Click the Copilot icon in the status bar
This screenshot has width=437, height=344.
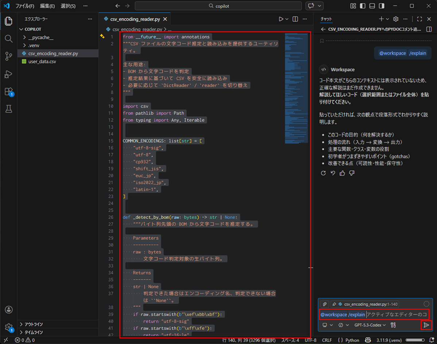pos(367,340)
